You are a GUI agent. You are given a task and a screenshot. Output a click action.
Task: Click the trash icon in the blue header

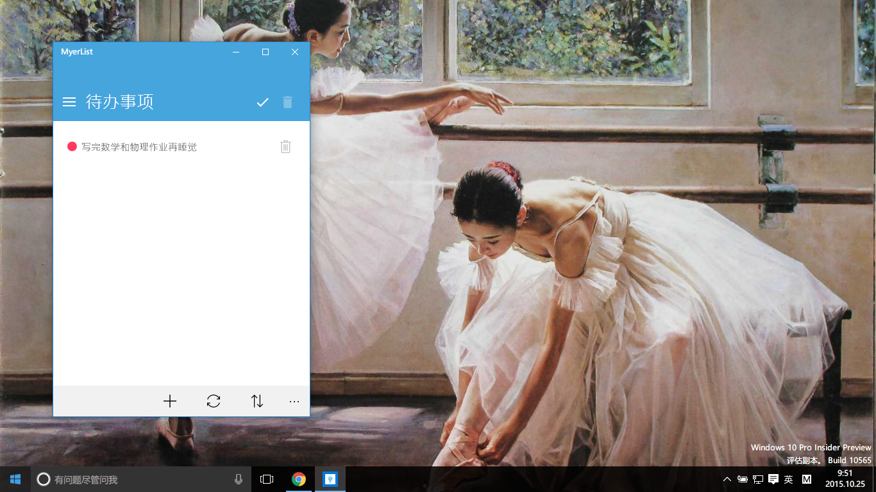pos(288,102)
